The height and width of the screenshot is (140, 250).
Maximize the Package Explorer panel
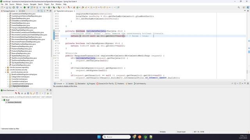[x=50, y=11]
